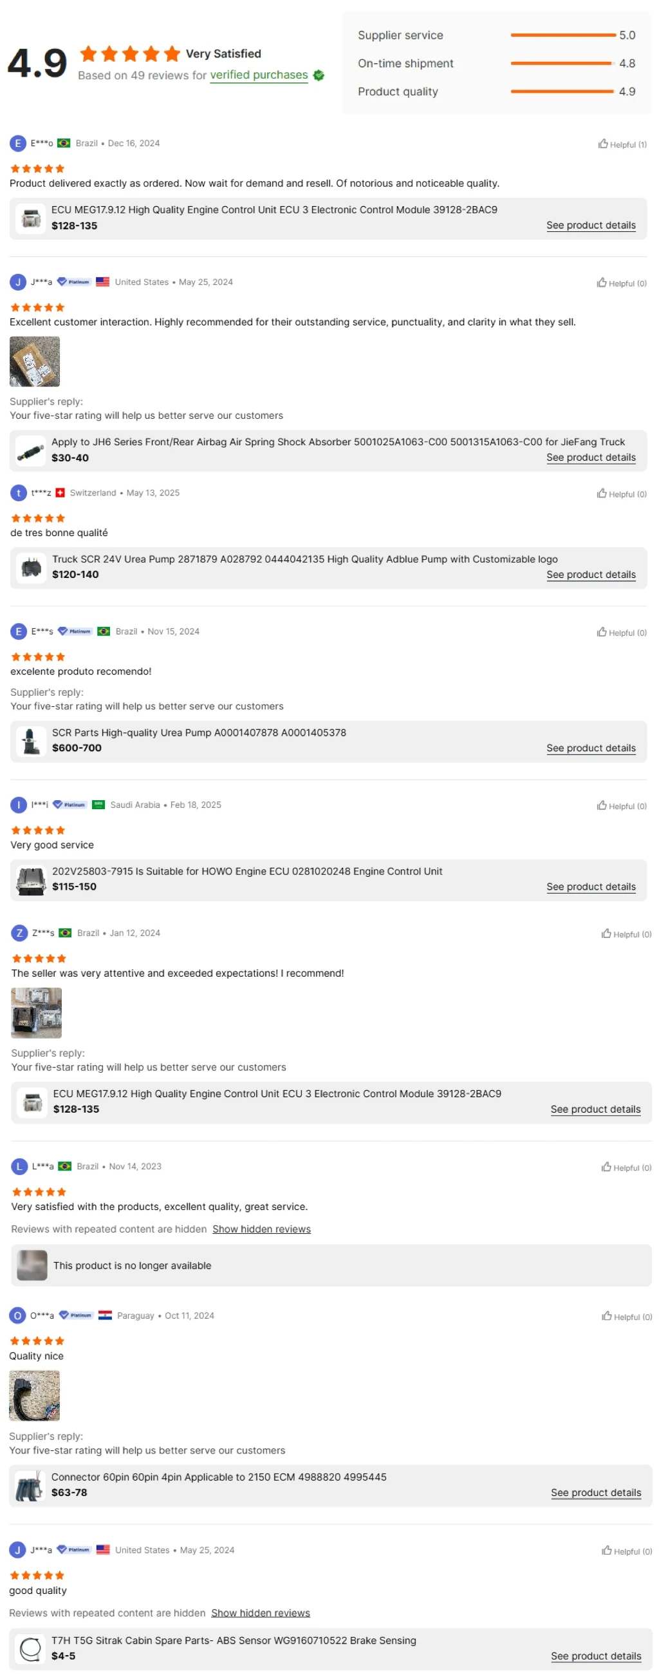Click the green verified purchases badge icon

pyautogui.click(x=319, y=75)
